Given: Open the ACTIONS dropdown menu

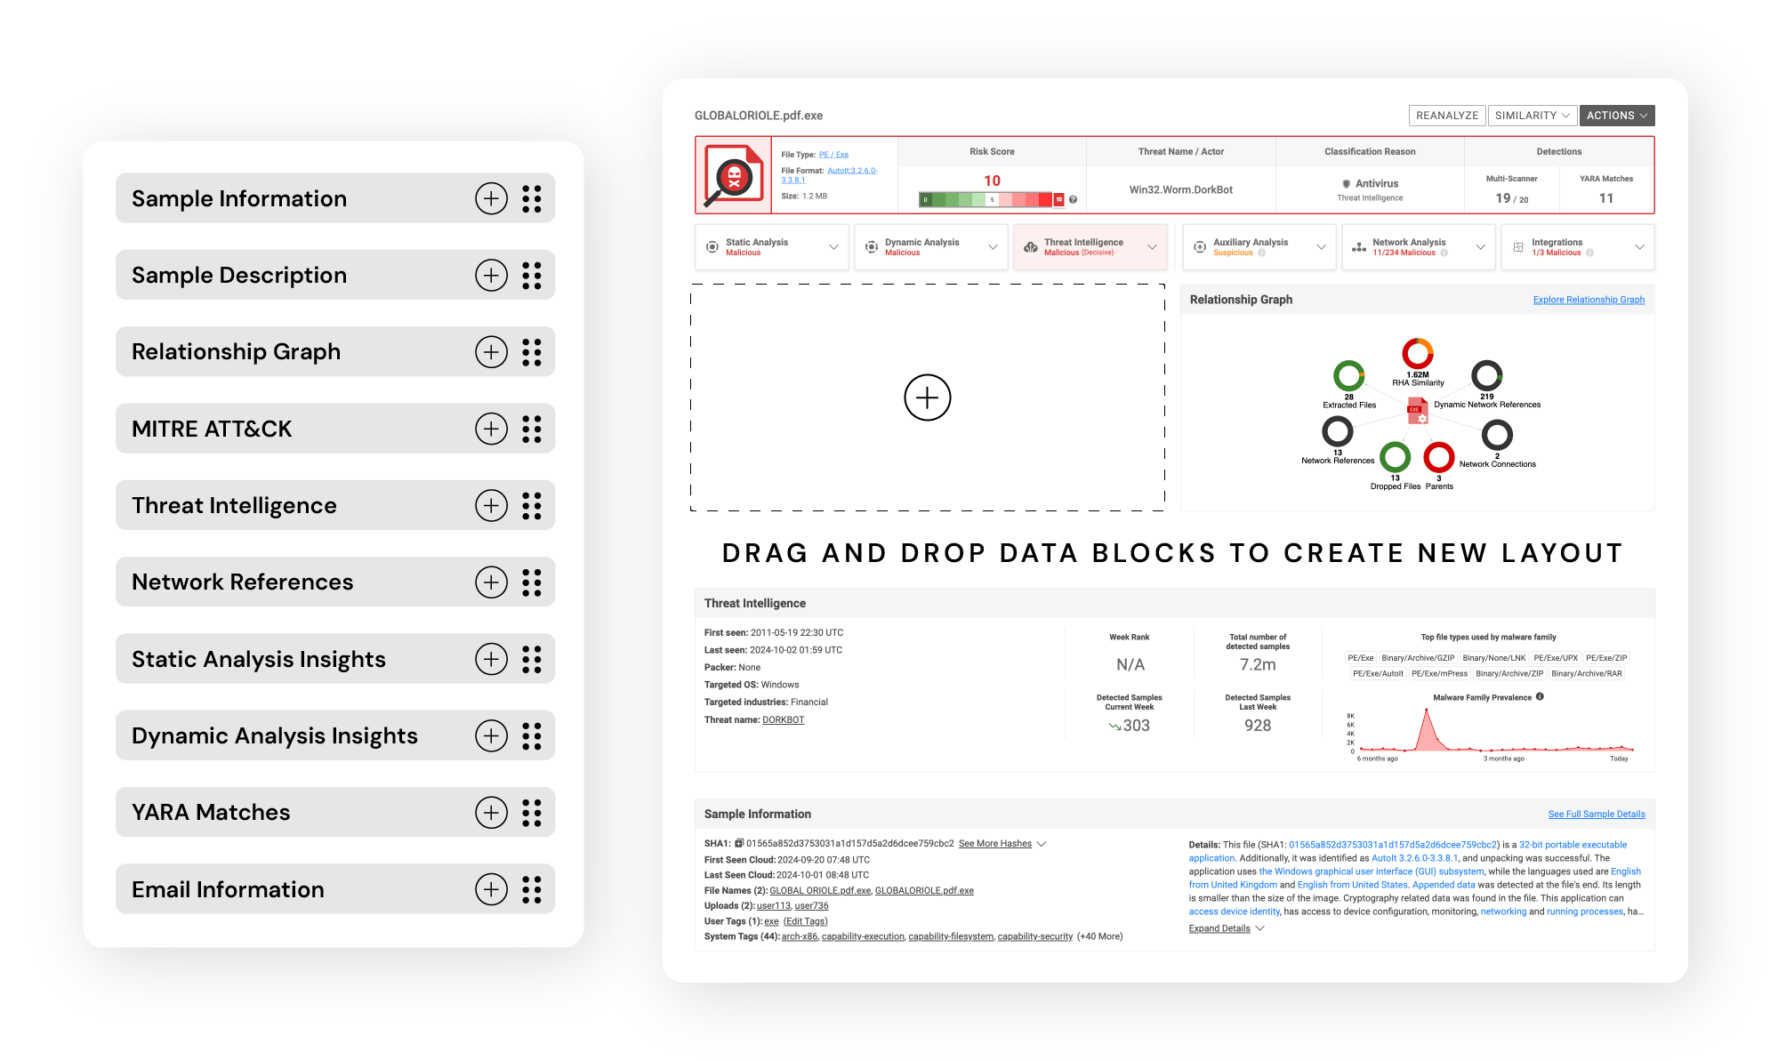Looking at the screenshot, I should [1617, 116].
